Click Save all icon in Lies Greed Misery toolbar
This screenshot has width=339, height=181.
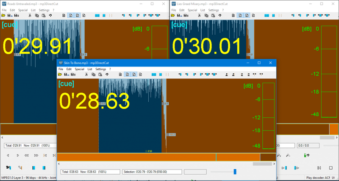point(186,15)
